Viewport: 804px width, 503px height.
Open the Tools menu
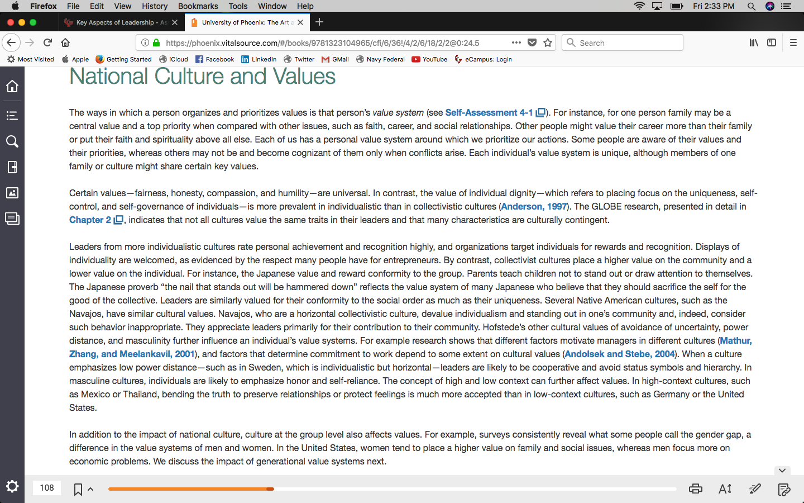238,6
